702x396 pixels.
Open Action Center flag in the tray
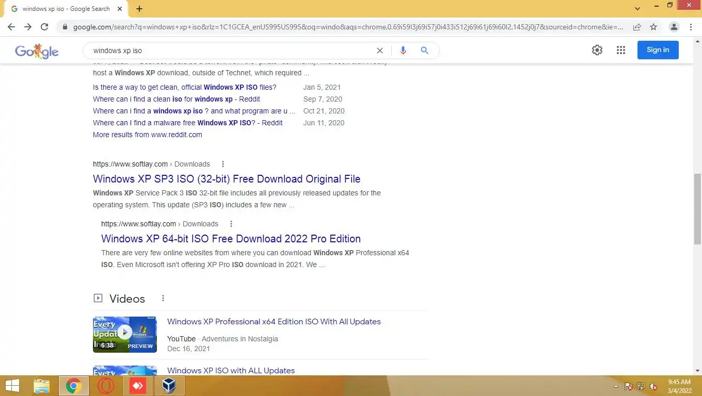point(629,386)
